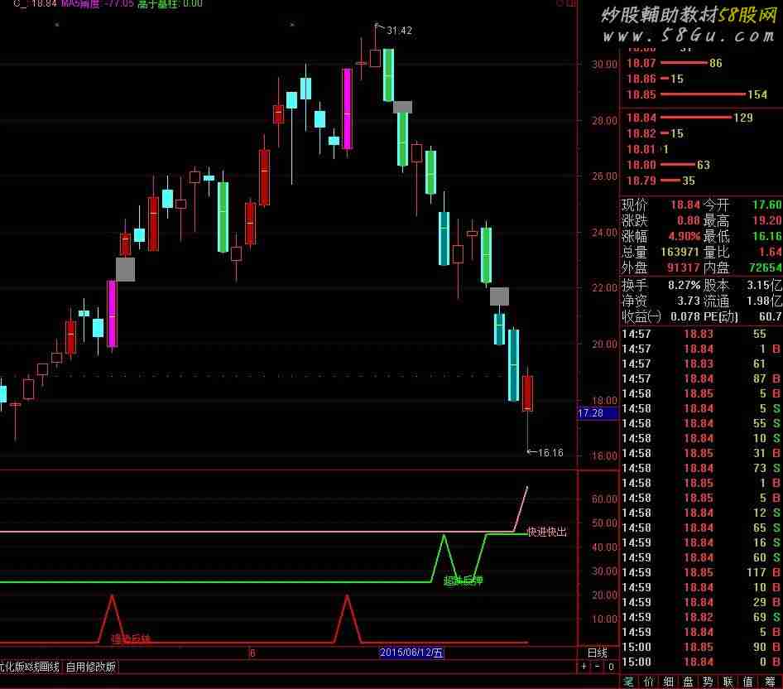
Task: Open the 笔 tick-detail tab
Action: [628, 682]
